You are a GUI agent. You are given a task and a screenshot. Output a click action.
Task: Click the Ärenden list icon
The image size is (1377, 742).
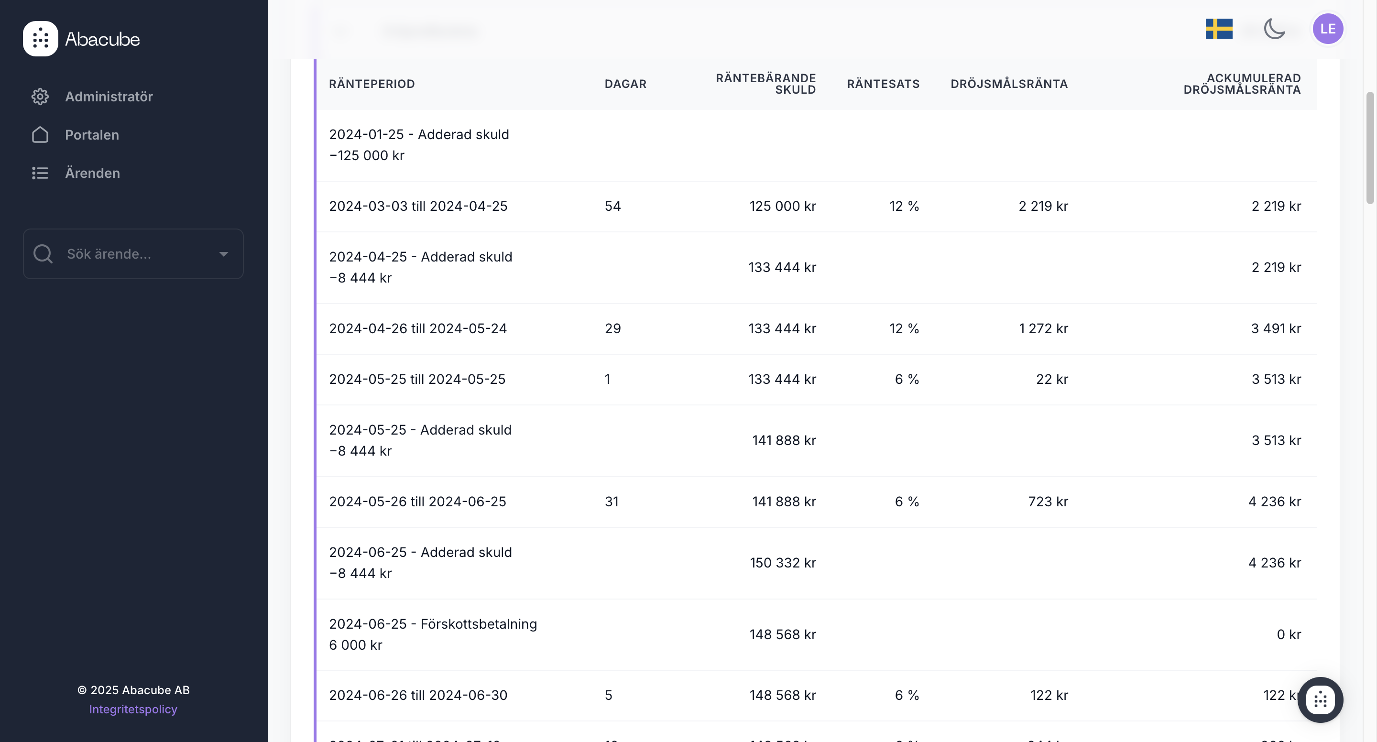(x=40, y=173)
